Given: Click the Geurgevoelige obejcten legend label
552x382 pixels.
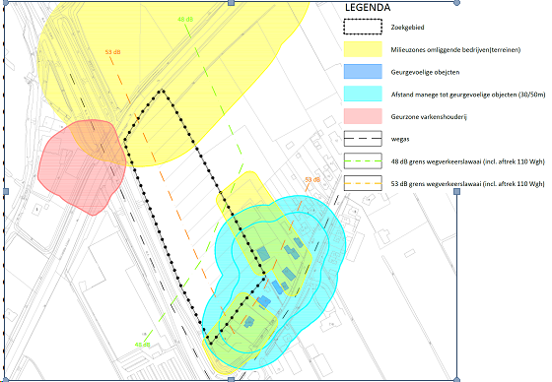Looking at the screenshot, I should point(425,72).
